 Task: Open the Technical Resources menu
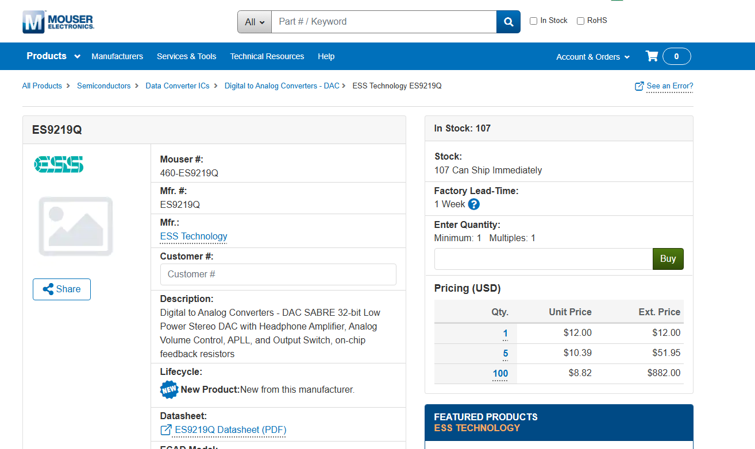(x=267, y=56)
